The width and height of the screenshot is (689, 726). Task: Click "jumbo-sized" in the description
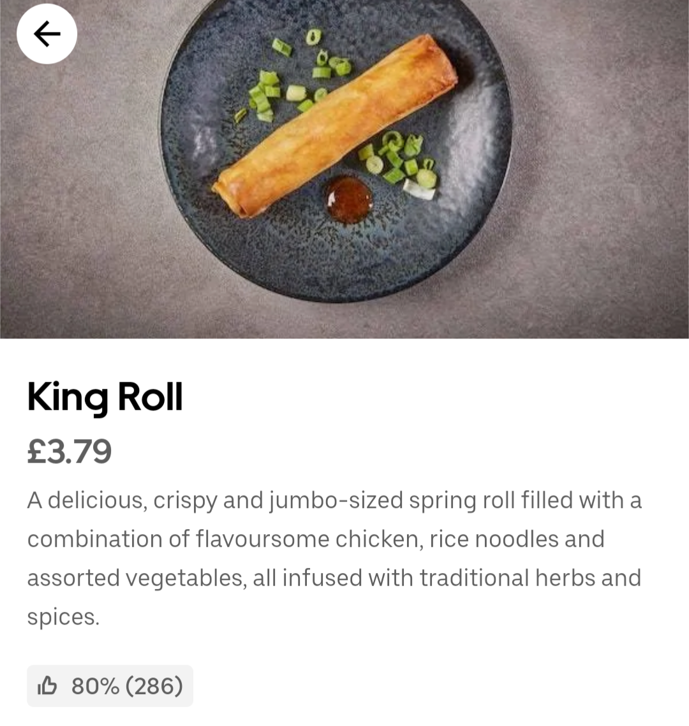click(336, 501)
